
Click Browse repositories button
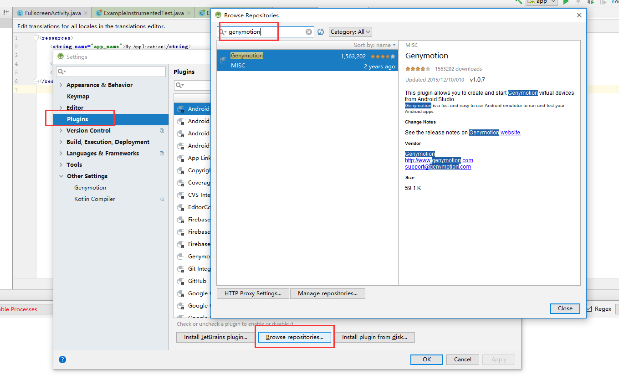click(x=295, y=337)
